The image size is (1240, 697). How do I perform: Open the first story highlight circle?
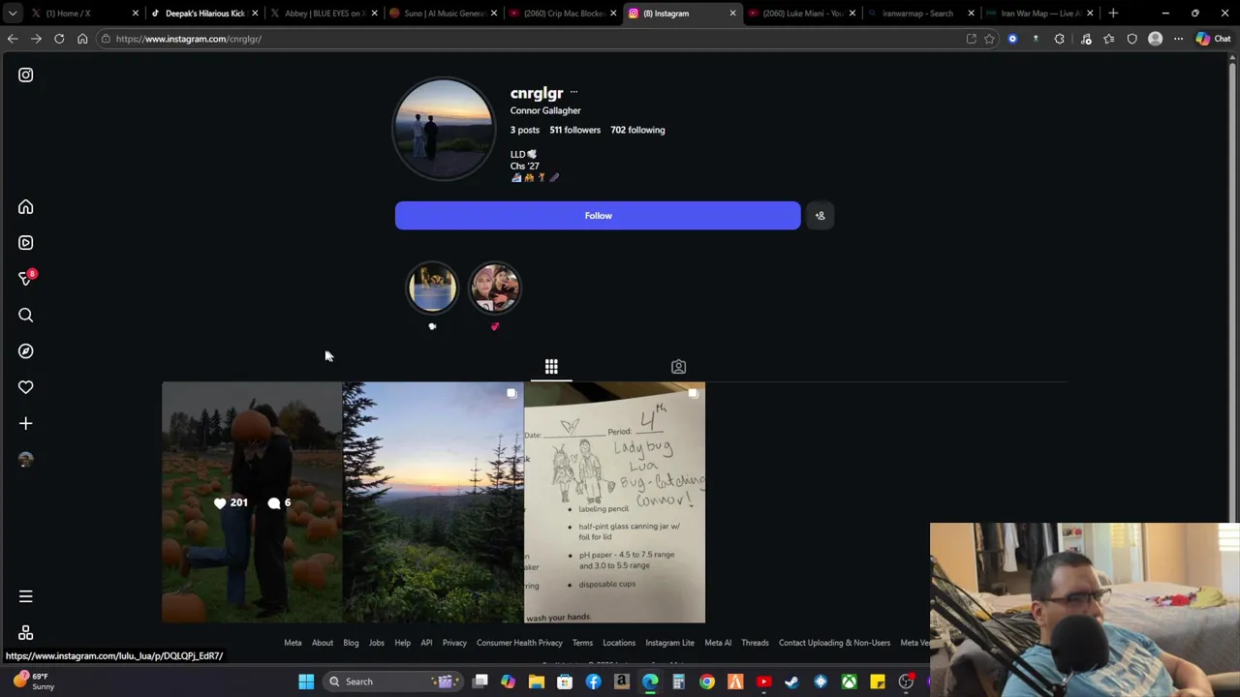(x=432, y=288)
